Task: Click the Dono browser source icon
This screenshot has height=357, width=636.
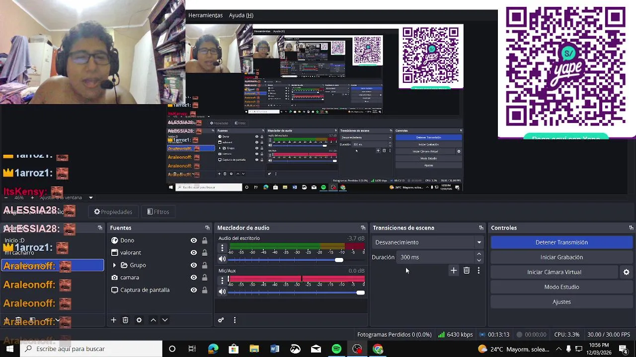Action: [115, 240]
